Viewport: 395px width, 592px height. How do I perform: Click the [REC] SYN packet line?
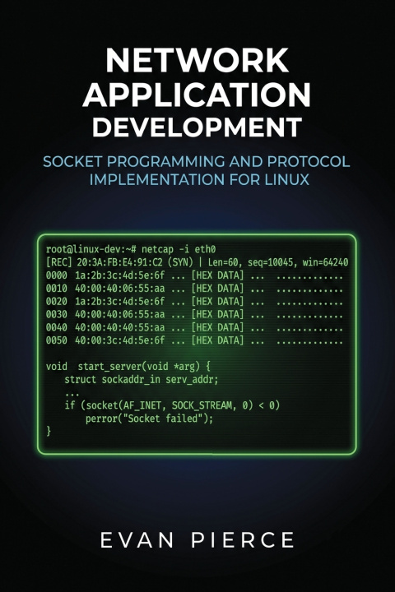click(197, 262)
